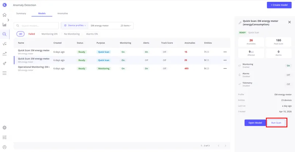Toggle Monitoring On switch in panel
This screenshot has width=295, height=152.
[x=288, y=66]
